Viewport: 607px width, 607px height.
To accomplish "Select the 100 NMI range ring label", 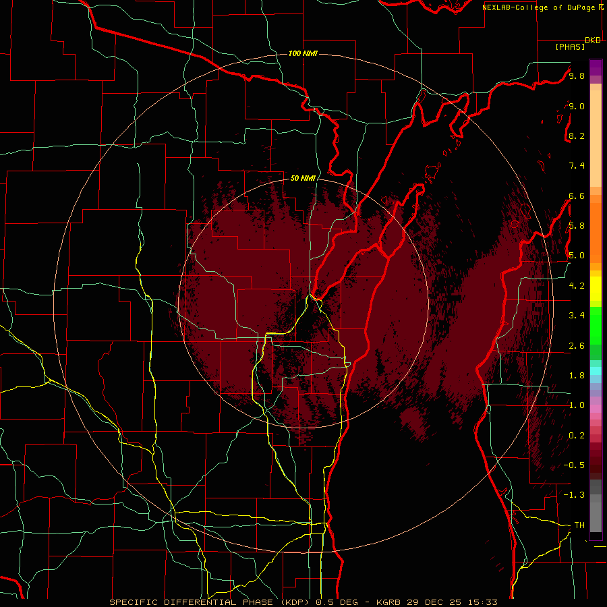I will (x=303, y=53).
